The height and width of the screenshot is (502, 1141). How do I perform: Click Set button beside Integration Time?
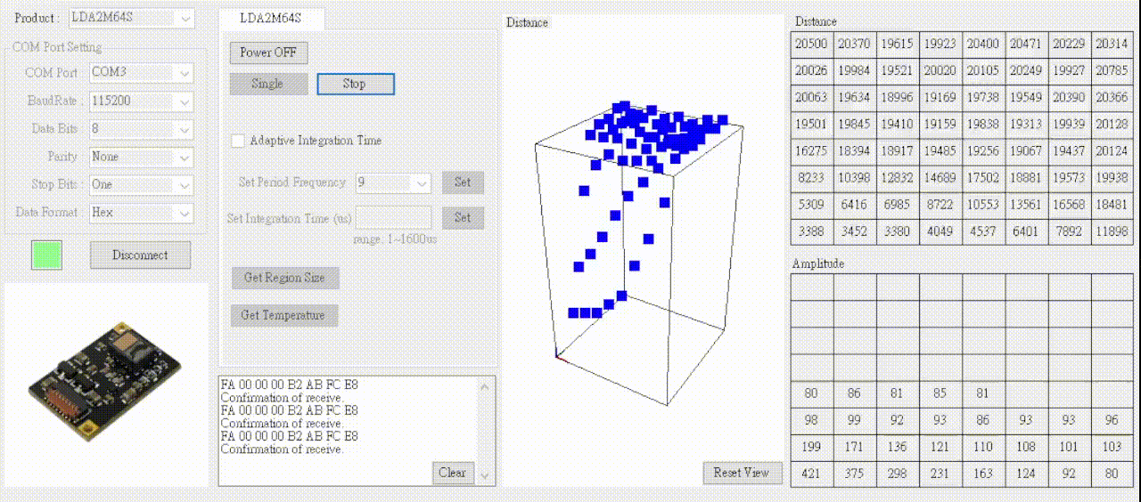click(463, 218)
